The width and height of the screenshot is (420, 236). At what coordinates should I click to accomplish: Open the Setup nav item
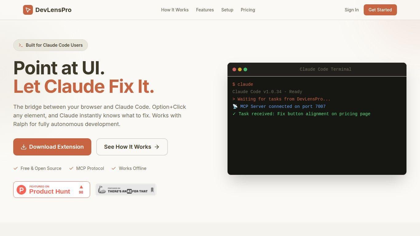click(227, 10)
